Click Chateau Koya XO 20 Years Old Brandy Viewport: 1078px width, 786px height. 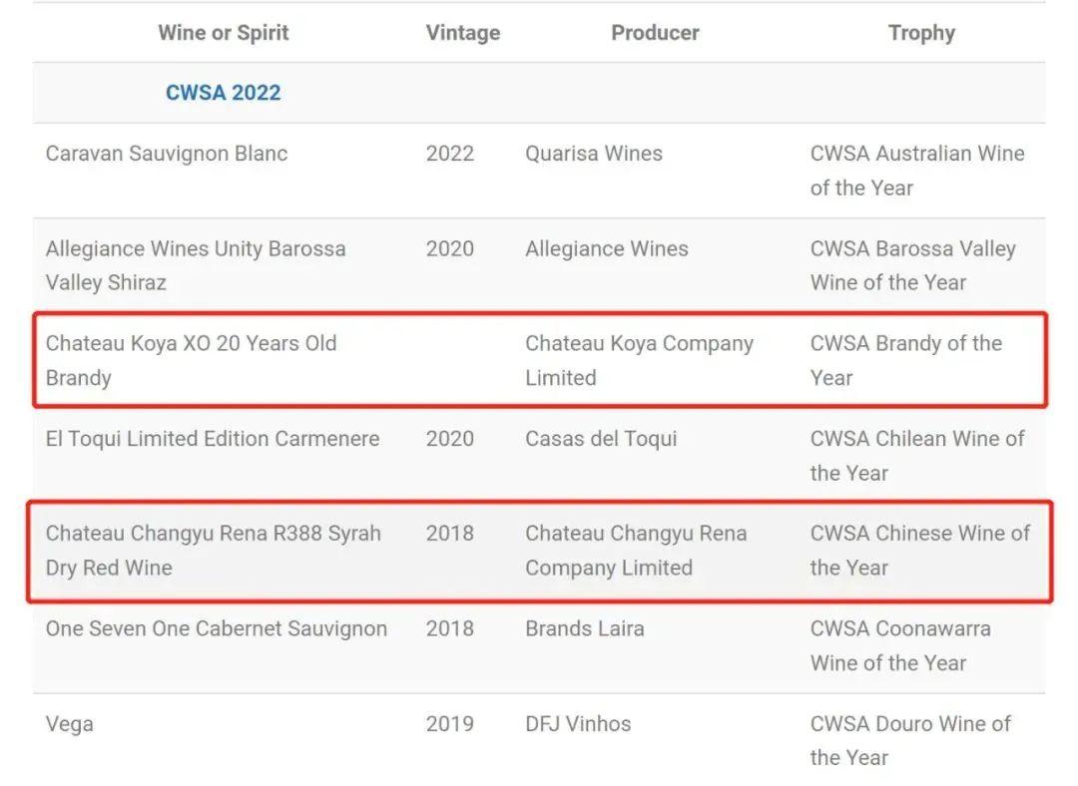pyautogui.click(x=191, y=360)
